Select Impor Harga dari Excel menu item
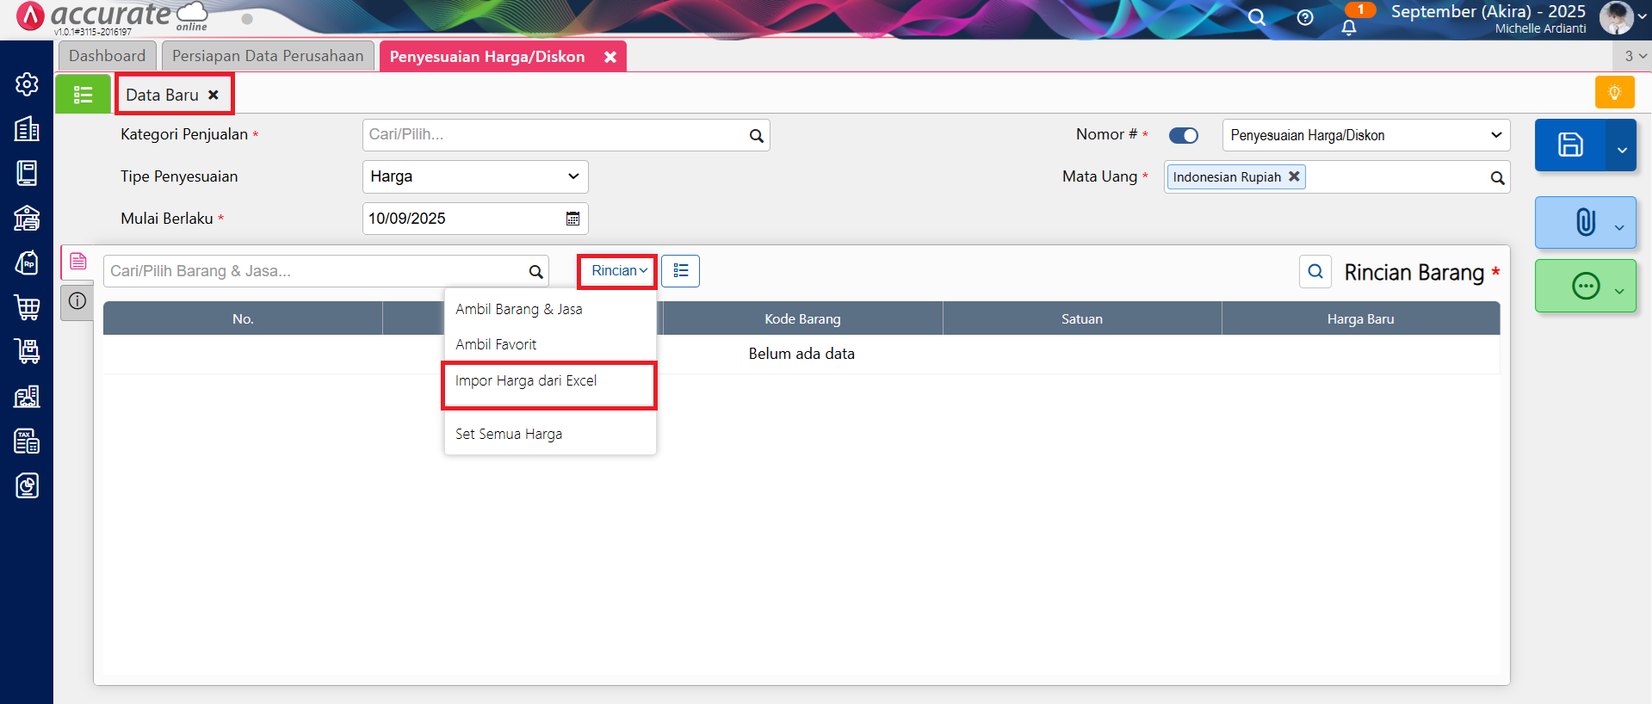 pos(526,381)
